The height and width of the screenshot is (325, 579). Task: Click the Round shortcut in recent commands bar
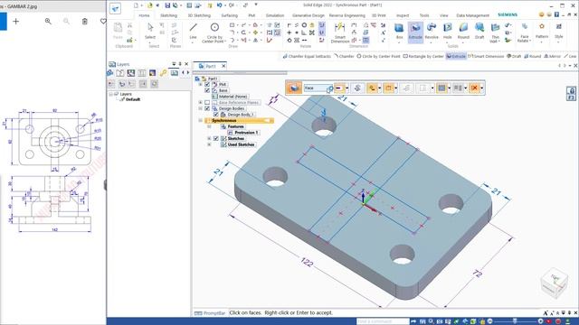click(x=532, y=56)
